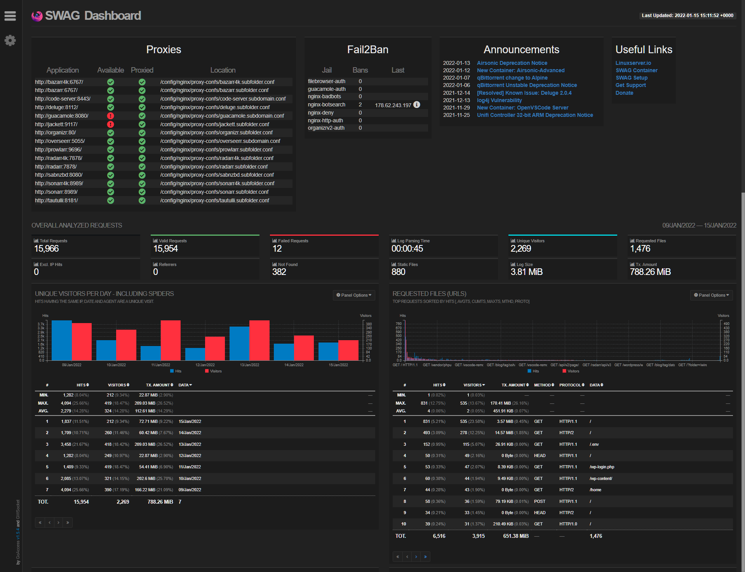
Task: Click the Unique Visitors chart icon
Action: 513,241
